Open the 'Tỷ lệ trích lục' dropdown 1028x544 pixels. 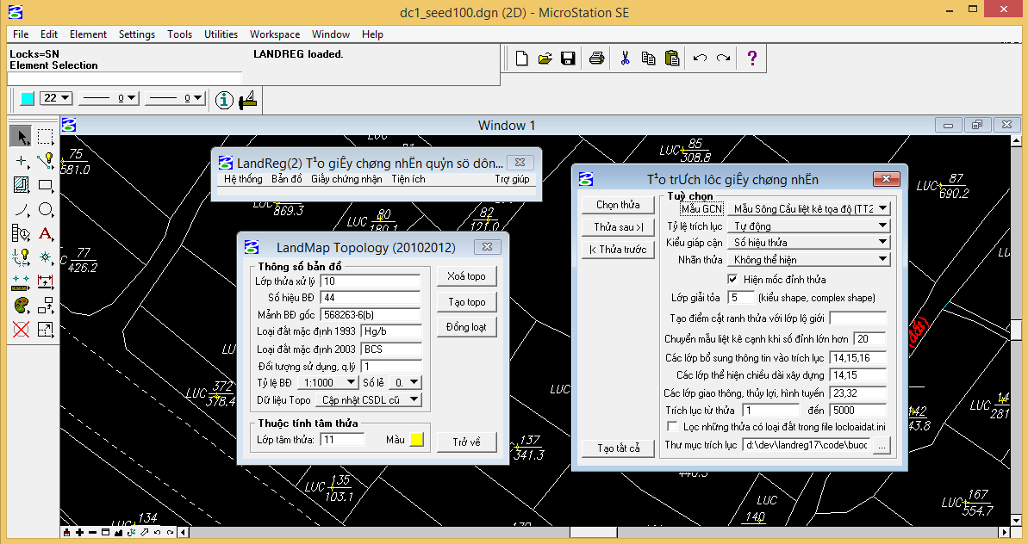809,226
